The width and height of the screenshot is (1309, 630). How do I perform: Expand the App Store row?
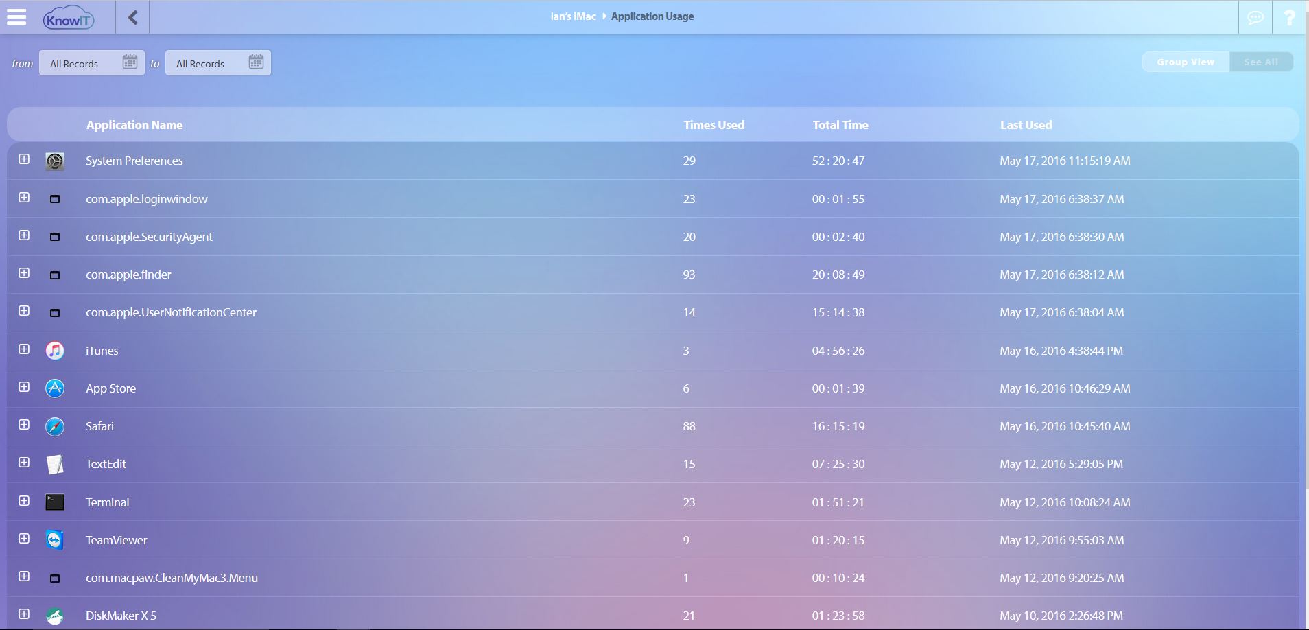[24, 387]
